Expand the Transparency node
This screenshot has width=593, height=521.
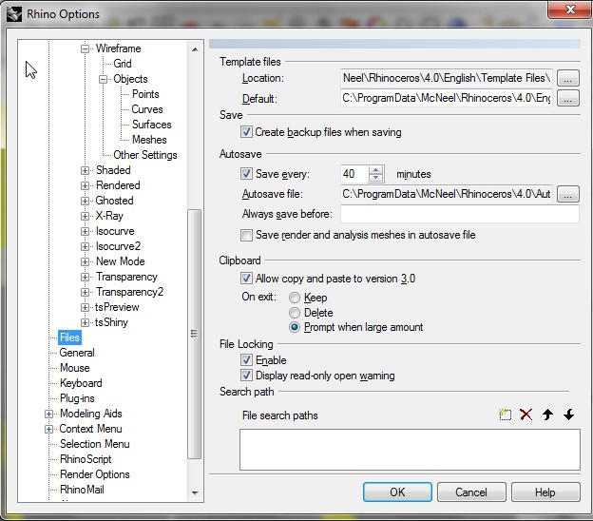coord(86,277)
